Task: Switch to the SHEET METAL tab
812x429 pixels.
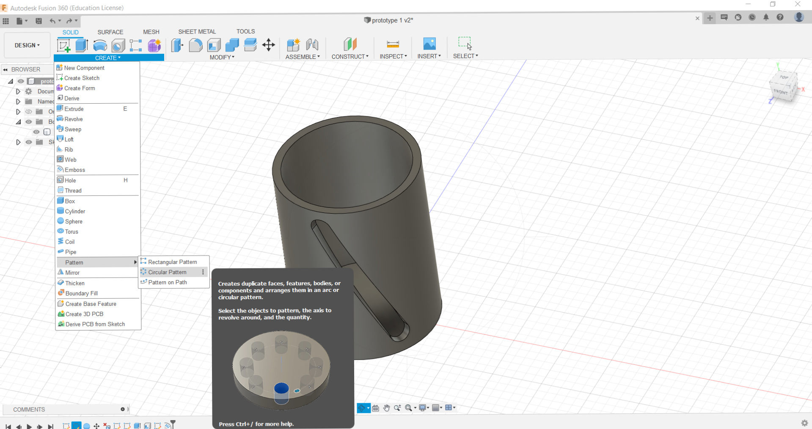Action: 197,32
